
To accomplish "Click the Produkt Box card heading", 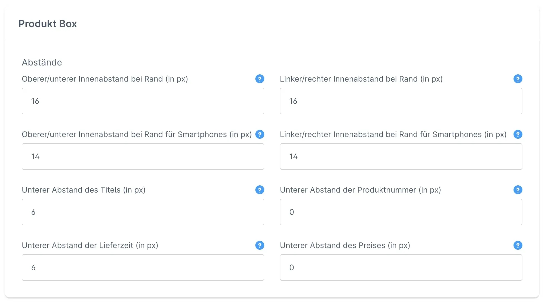I will coord(48,24).
